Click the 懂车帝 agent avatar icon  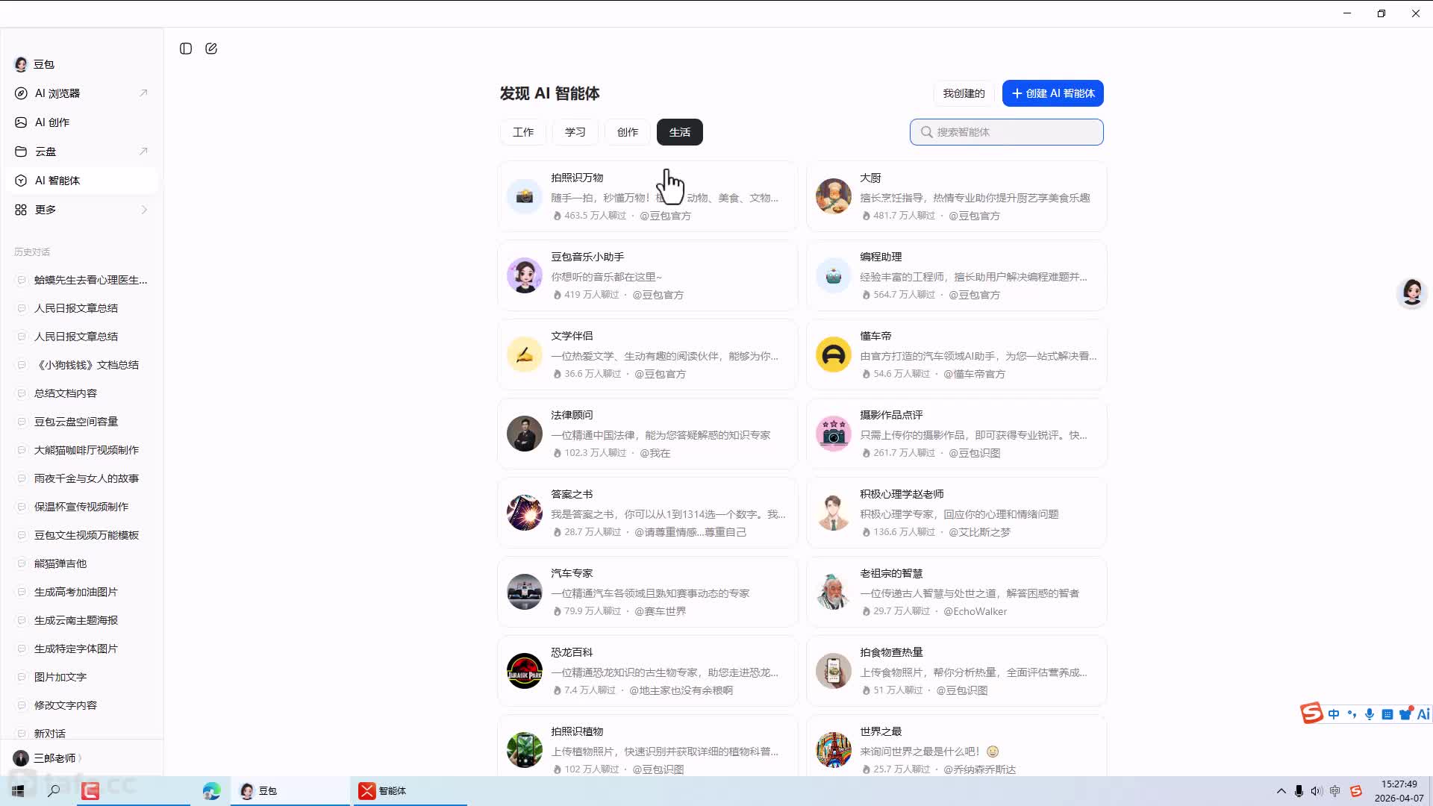point(834,354)
